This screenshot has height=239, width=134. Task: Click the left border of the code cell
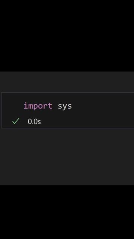pos(1,110)
